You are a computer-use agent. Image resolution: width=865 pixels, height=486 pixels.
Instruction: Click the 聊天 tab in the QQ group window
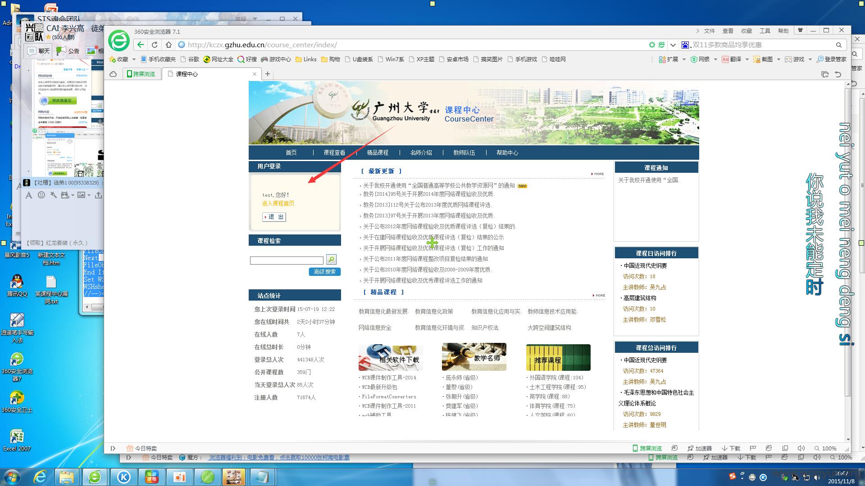(x=39, y=51)
